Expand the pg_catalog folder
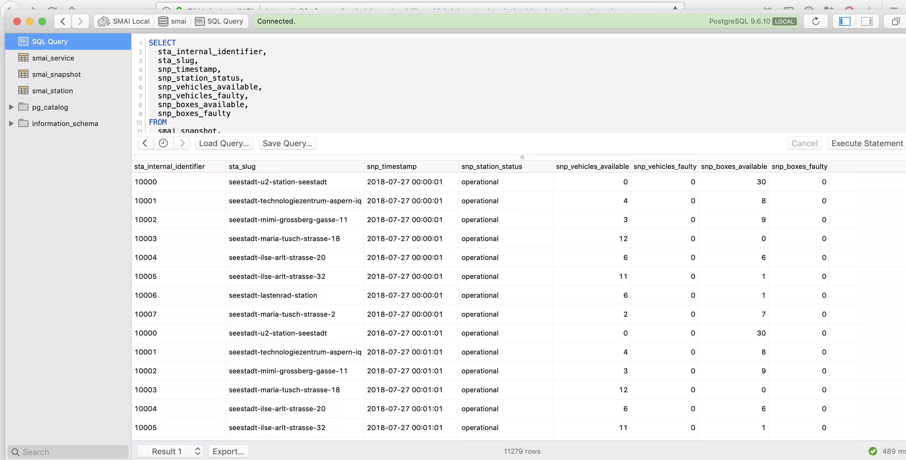The height and width of the screenshot is (460, 906). pyautogui.click(x=11, y=107)
